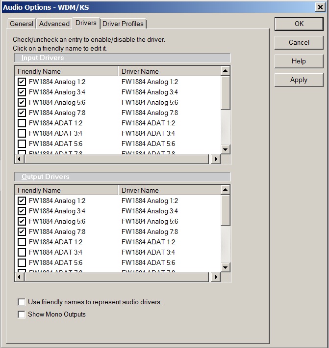The width and height of the screenshot is (329, 348).
Task: Uncheck output driver FW1884 Analog 1:2
Action: tap(22, 201)
